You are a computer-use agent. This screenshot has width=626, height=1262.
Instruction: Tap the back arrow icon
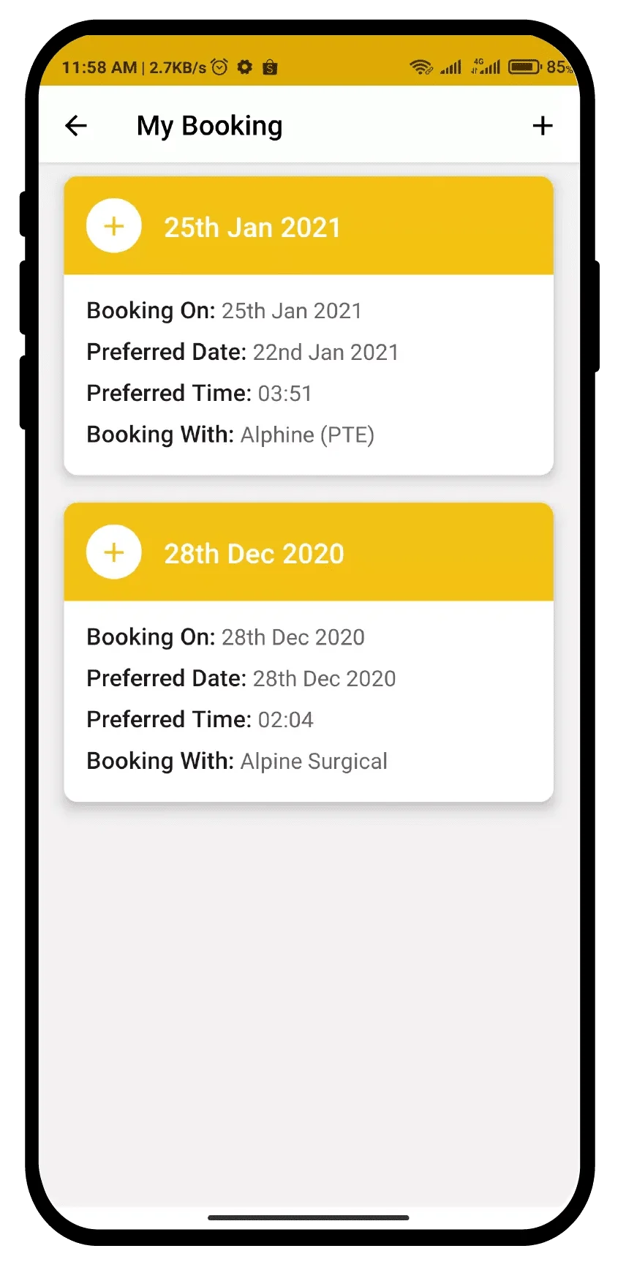pos(76,126)
